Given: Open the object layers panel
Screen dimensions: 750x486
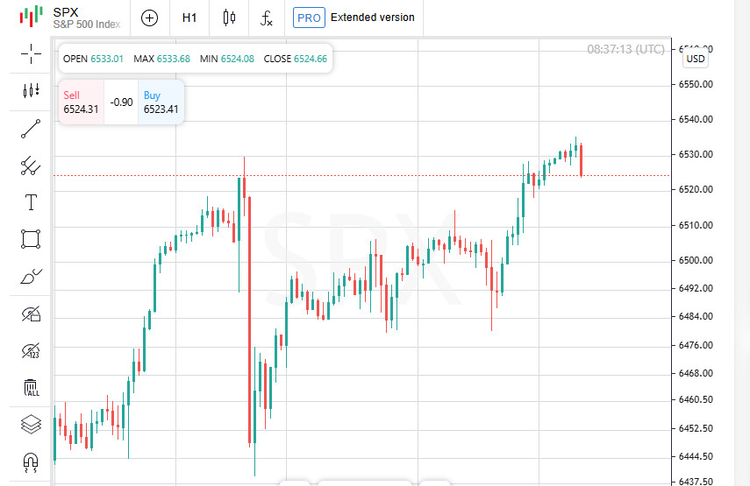Looking at the screenshot, I should (x=31, y=425).
